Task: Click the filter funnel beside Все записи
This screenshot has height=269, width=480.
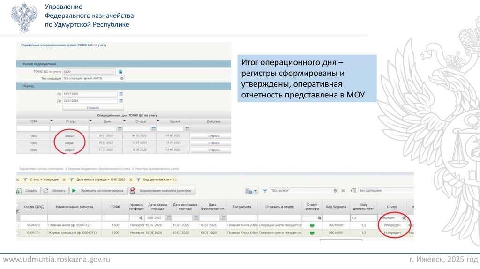Action: pyautogui.click(x=265, y=191)
